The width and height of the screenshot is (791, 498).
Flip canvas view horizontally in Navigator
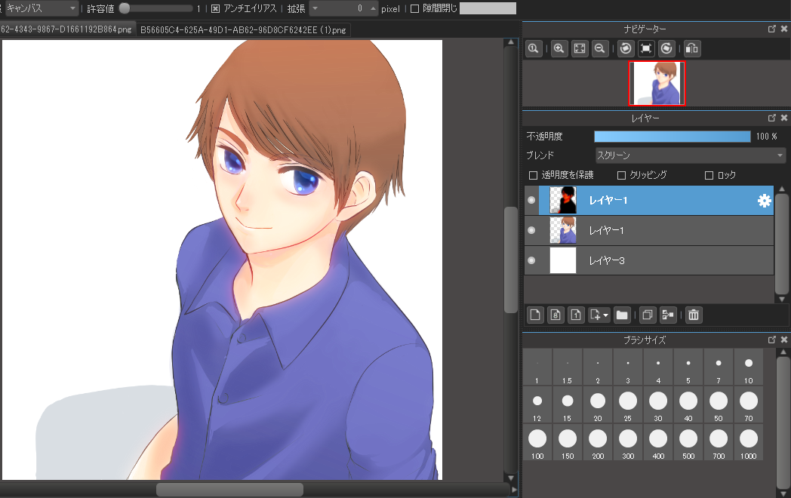tap(691, 48)
